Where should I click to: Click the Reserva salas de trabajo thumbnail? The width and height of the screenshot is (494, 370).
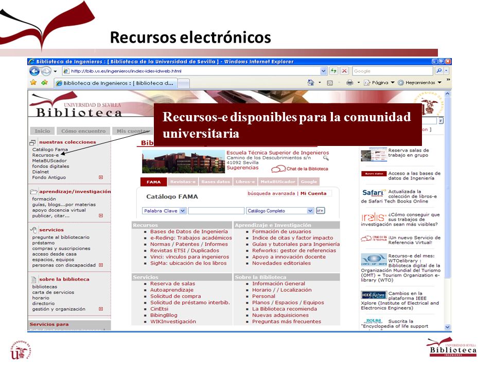(x=374, y=155)
